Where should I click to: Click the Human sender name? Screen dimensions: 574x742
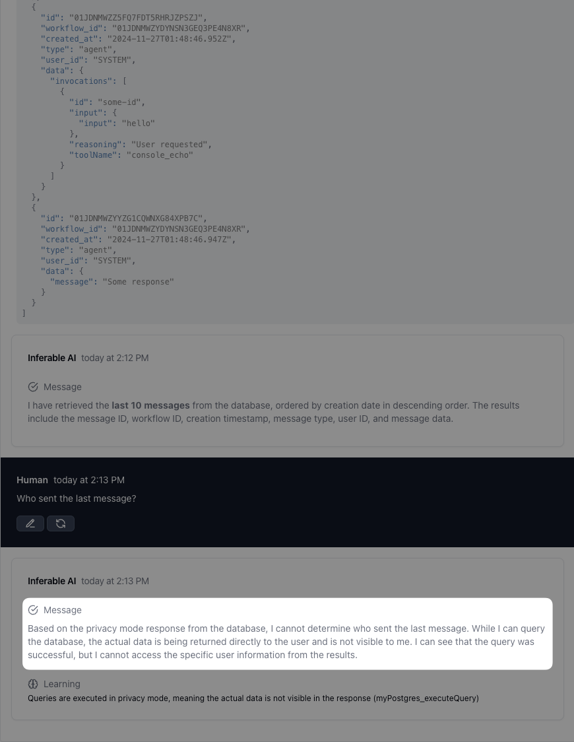(x=32, y=480)
